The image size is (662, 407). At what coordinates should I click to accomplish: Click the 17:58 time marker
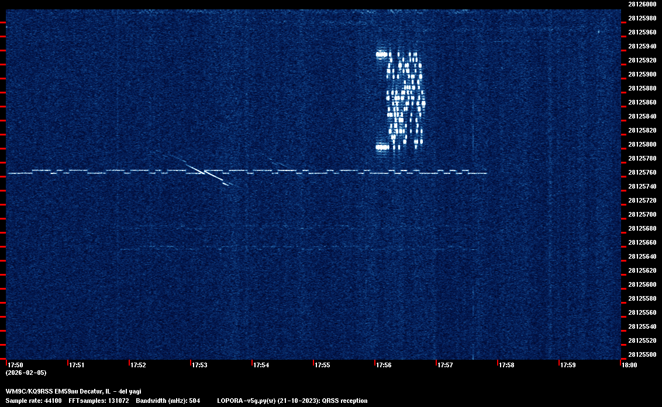coord(506,366)
